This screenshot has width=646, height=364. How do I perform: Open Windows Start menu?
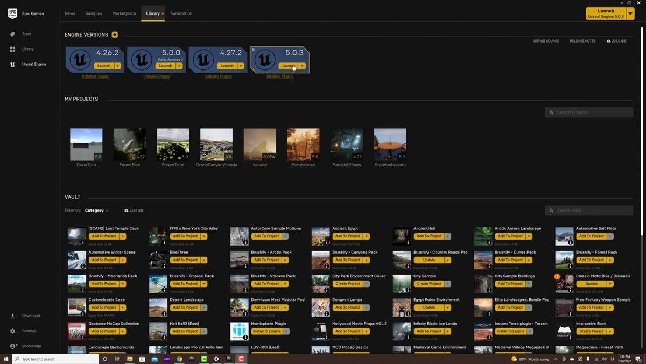point(6,359)
